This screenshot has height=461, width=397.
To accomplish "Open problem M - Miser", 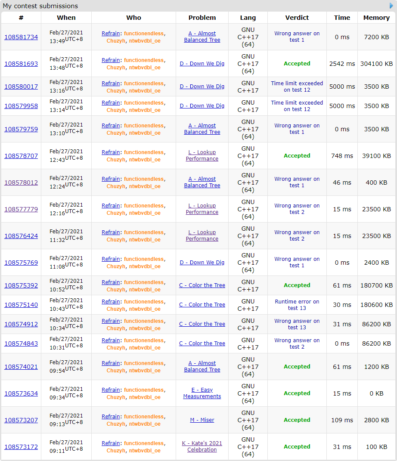I will click(x=202, y=420).
